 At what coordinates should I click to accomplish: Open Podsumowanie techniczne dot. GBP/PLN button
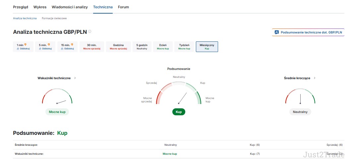click(308, 32)
